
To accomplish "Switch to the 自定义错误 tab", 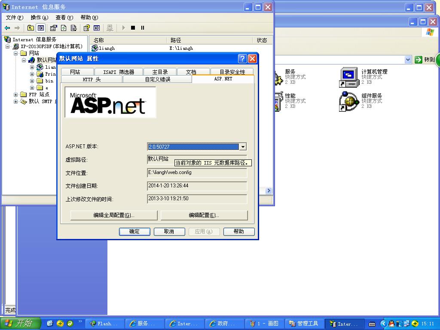I will click(x=158, y=79).
